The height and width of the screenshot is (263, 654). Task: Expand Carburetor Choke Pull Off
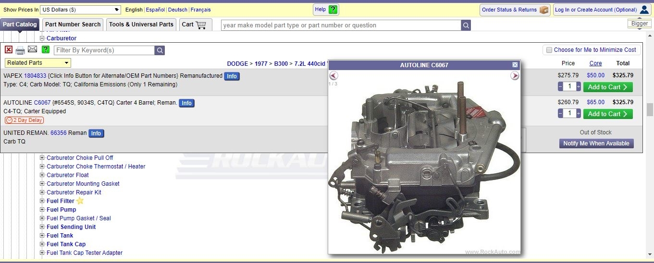tap(42, 158)
